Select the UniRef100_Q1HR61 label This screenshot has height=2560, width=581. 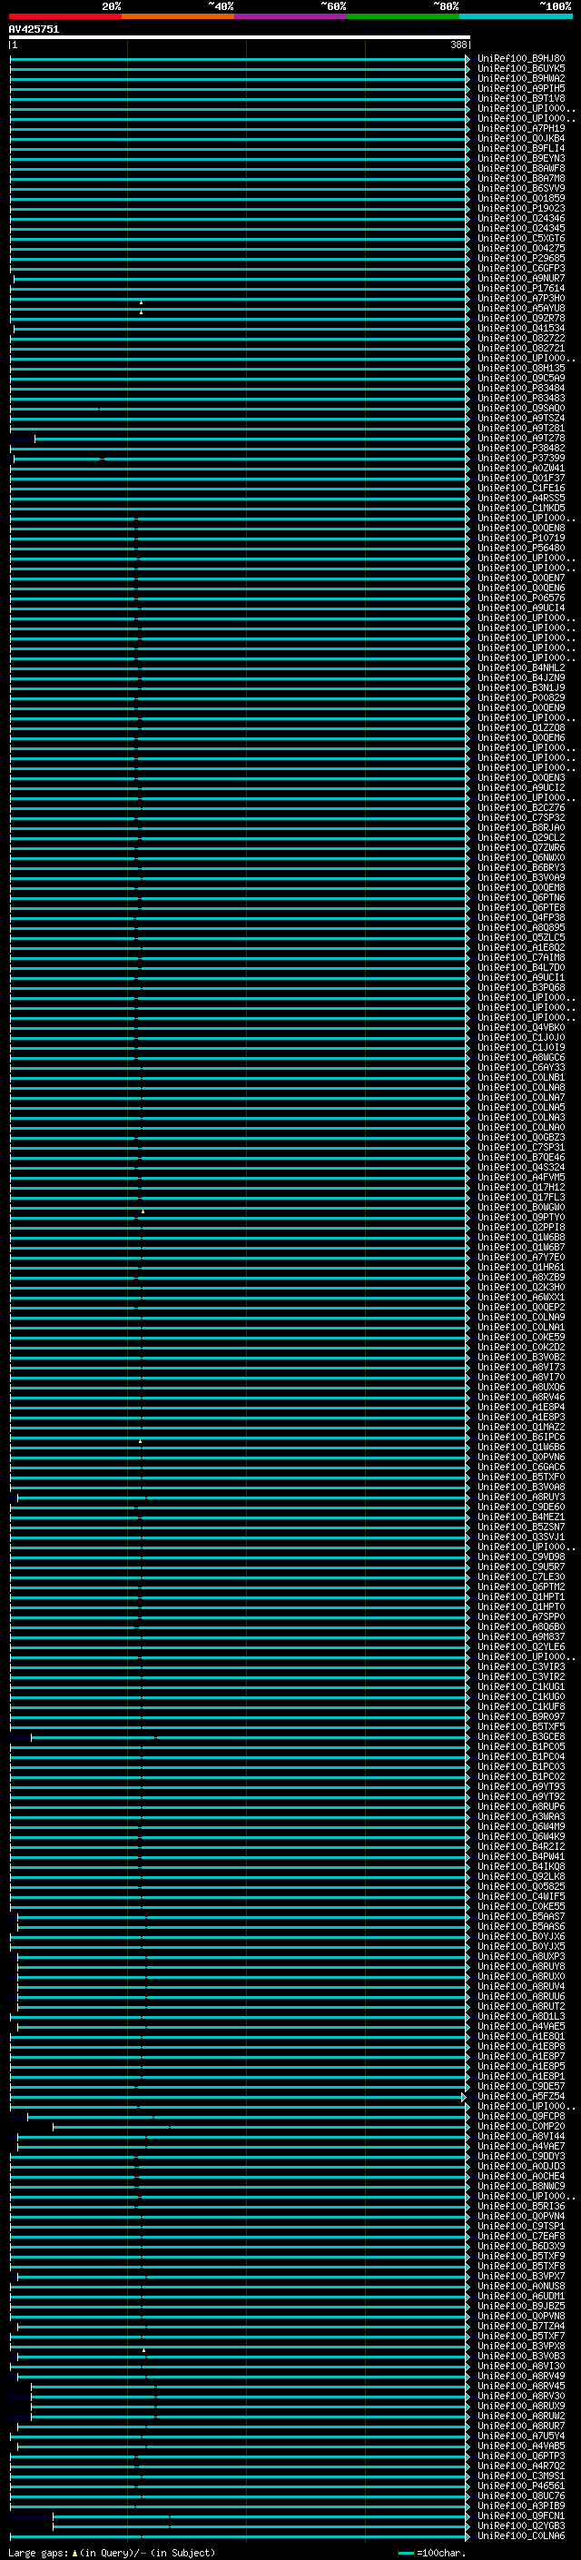(521, 1267)
